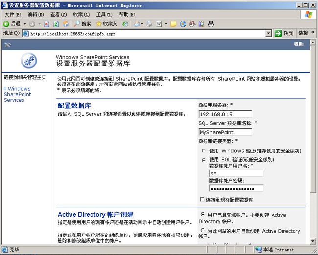The width and height of the screenshot is (318, 255).
Task: Click the 链接 links toolbar label
Action: [x=303, y=33]
